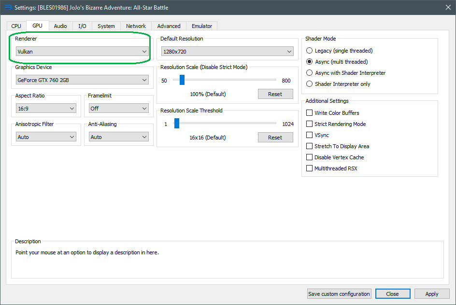Expand the Graphics Device dropdown
The image size is (456, 305).
(82, 80)
